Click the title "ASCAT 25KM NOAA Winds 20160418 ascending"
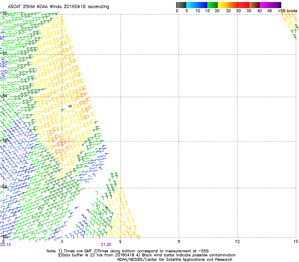The height and width of the screenshot is (262, 299). point(58,7)
